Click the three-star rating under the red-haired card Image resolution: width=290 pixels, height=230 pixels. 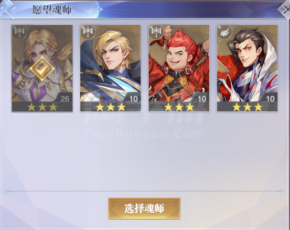coord(179,107)
